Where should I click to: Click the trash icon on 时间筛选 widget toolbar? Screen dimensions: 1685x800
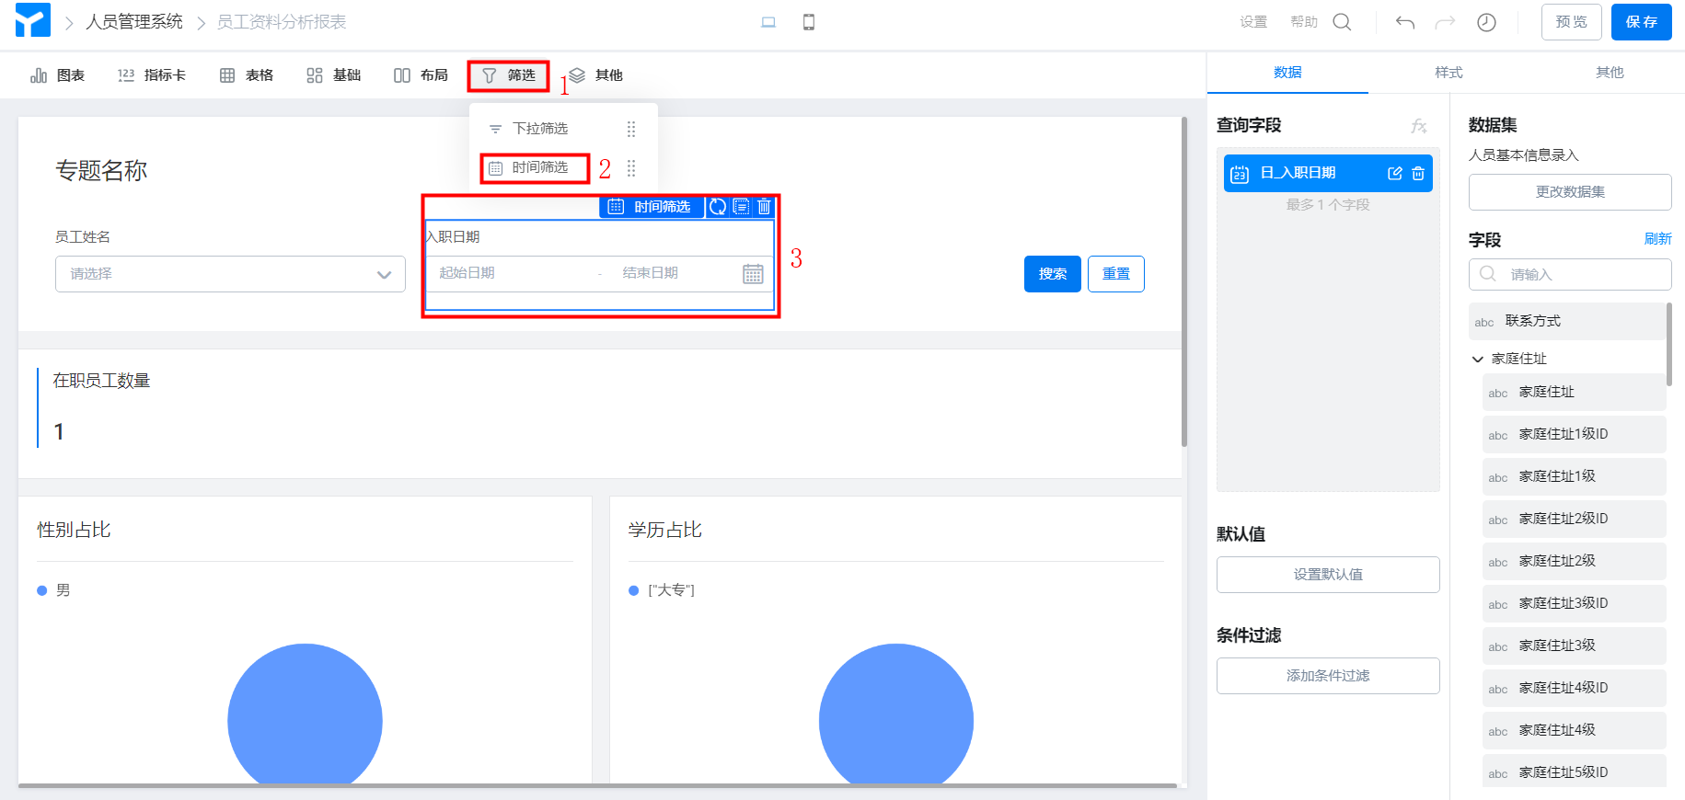pyautogui.click(x=764, y=207)
